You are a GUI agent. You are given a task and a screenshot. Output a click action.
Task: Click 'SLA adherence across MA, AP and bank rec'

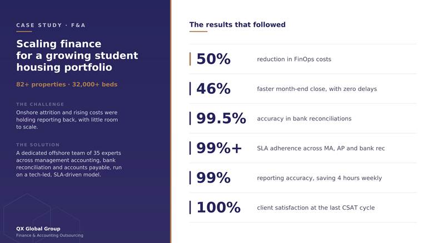point(321,148)
